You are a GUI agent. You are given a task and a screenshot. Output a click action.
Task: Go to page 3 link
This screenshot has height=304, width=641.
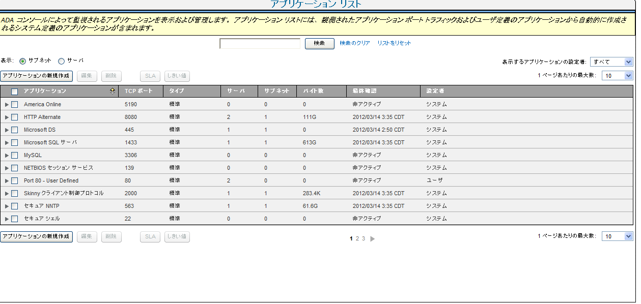(364, 238)
